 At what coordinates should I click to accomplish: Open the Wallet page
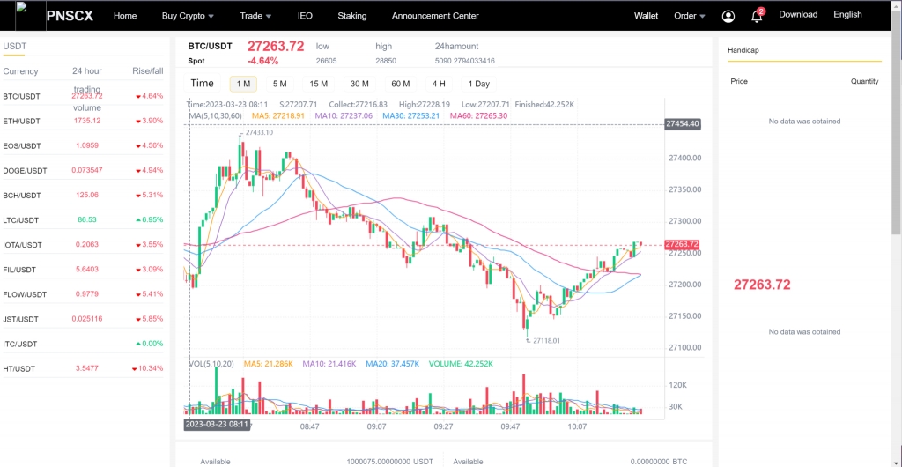[646, 16]
